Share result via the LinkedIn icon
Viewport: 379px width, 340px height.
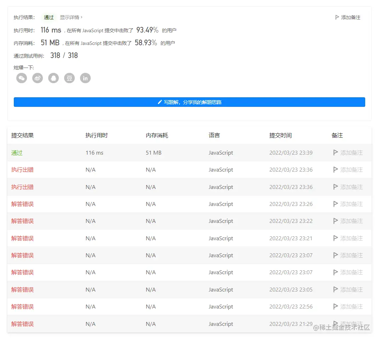(x=85, y=78)
